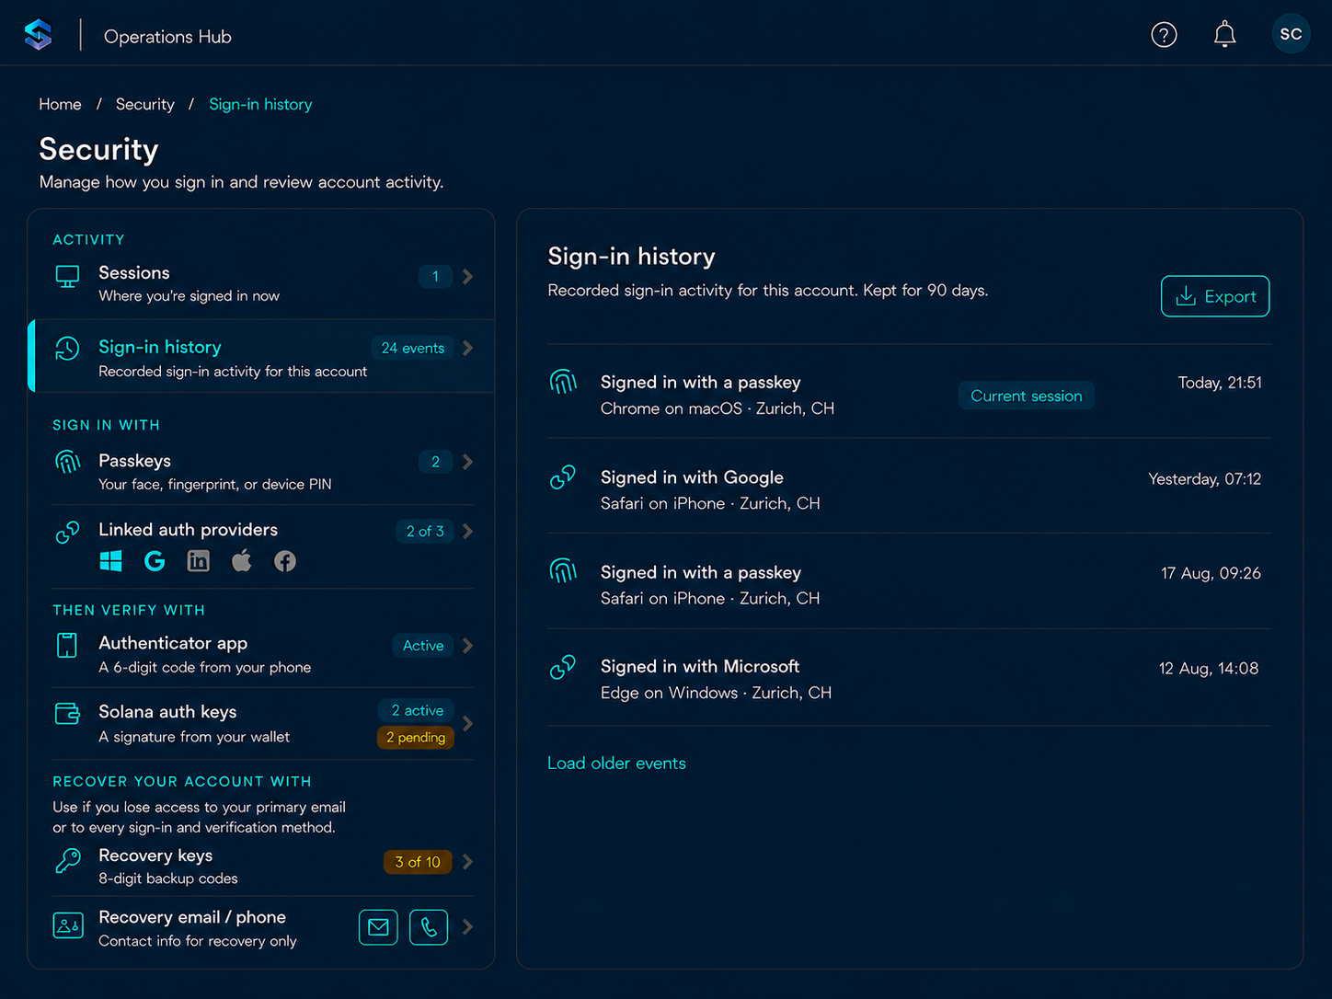1332x999 pixels.
Task: Load older events link
Action: 616,763
